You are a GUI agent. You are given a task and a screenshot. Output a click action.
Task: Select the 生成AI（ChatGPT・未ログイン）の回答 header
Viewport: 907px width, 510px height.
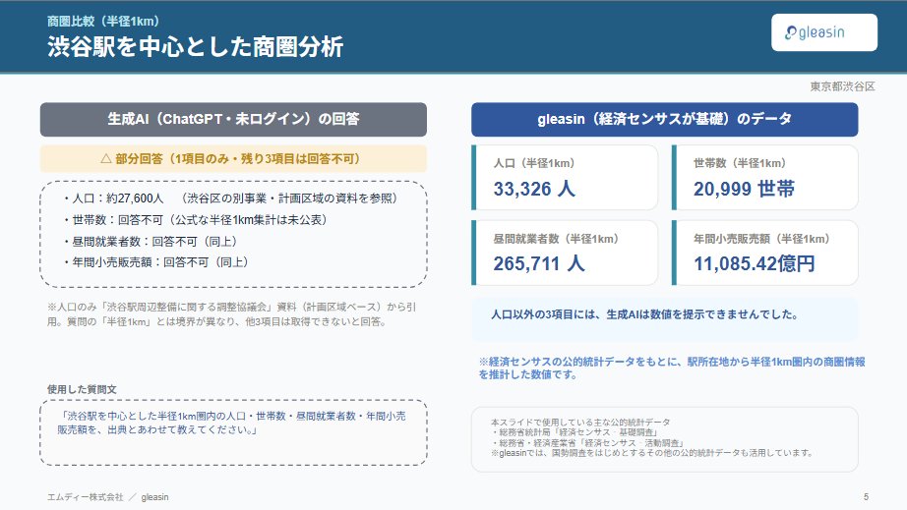coord(233,119)
